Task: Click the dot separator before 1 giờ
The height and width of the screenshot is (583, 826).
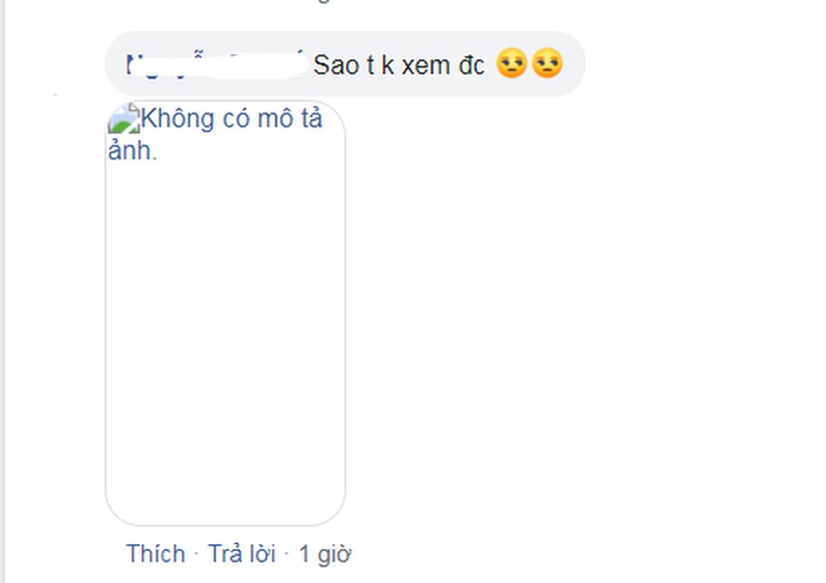Action: pos(287,554)
